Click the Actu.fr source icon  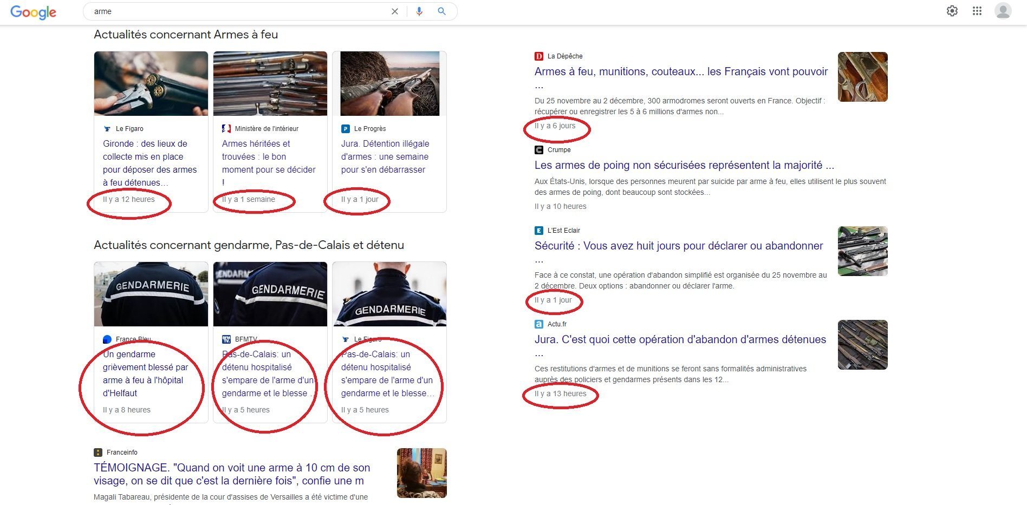(539, 324)
